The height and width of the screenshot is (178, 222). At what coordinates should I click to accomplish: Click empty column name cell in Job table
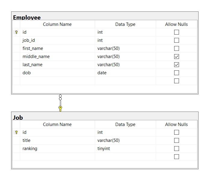click(x=57, y=157)
